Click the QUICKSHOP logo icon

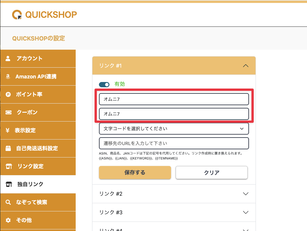[17, 14]
